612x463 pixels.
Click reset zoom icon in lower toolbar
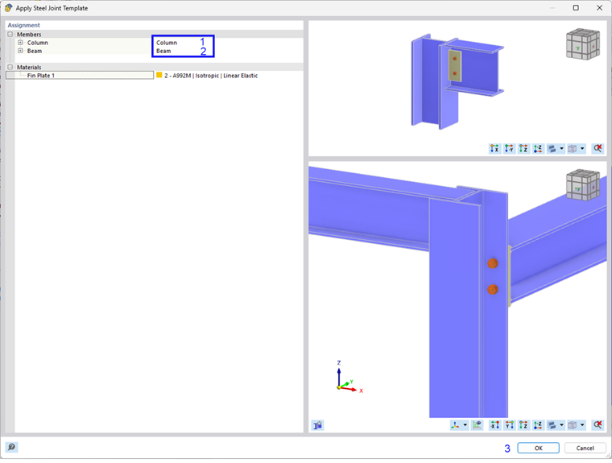tap(598, 425)
